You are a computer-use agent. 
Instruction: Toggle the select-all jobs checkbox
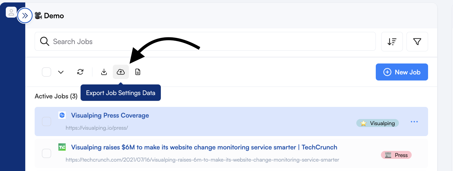[x=47, y=72]
